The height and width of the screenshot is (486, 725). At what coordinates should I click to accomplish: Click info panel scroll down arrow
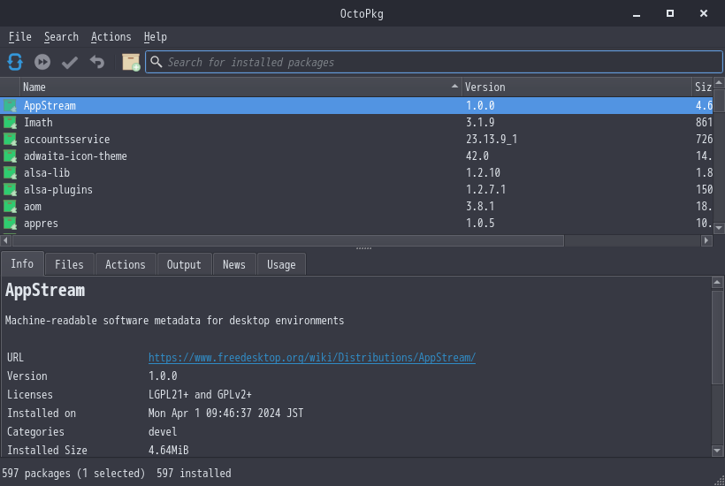717,451
